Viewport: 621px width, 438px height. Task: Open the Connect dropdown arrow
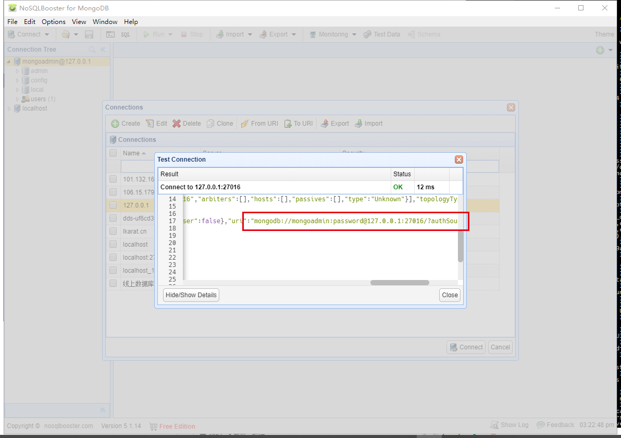[47, 34]
